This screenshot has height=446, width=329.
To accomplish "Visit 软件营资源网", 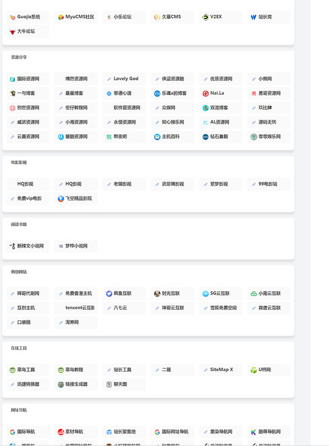I will (x=127, y=108).
